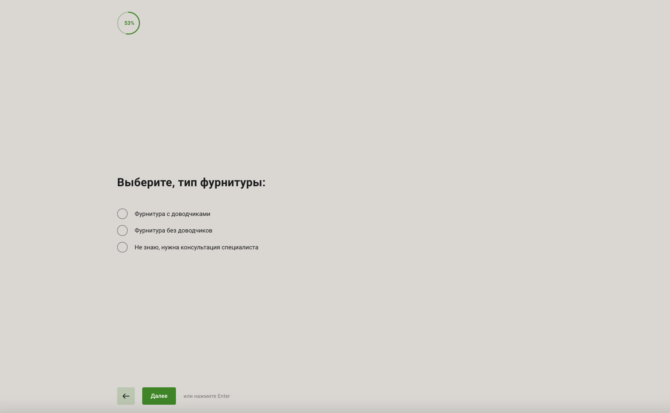The width and height of the screenshot is (670, 413).
Task: Go to the previous question with the left arrow
Action: [x=126, y=396]
